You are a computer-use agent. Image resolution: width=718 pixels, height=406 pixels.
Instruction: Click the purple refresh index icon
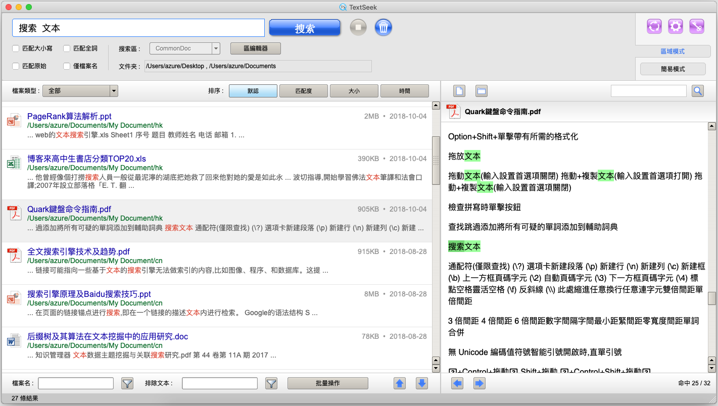(654, 26)
